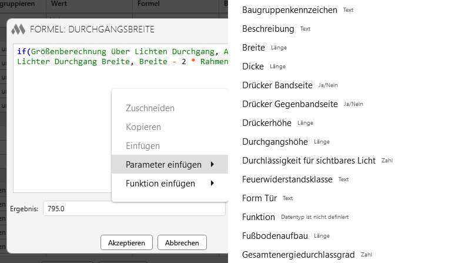This screenshot has width=459, height=263.
Task: Choose the Beschreibung parameter
Action: (x=268, y=29)
